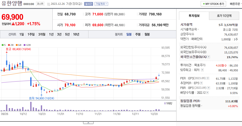Click the help icon next to 외국인소진율(B/A)
The image size is (242, 126).
(208, 57)
